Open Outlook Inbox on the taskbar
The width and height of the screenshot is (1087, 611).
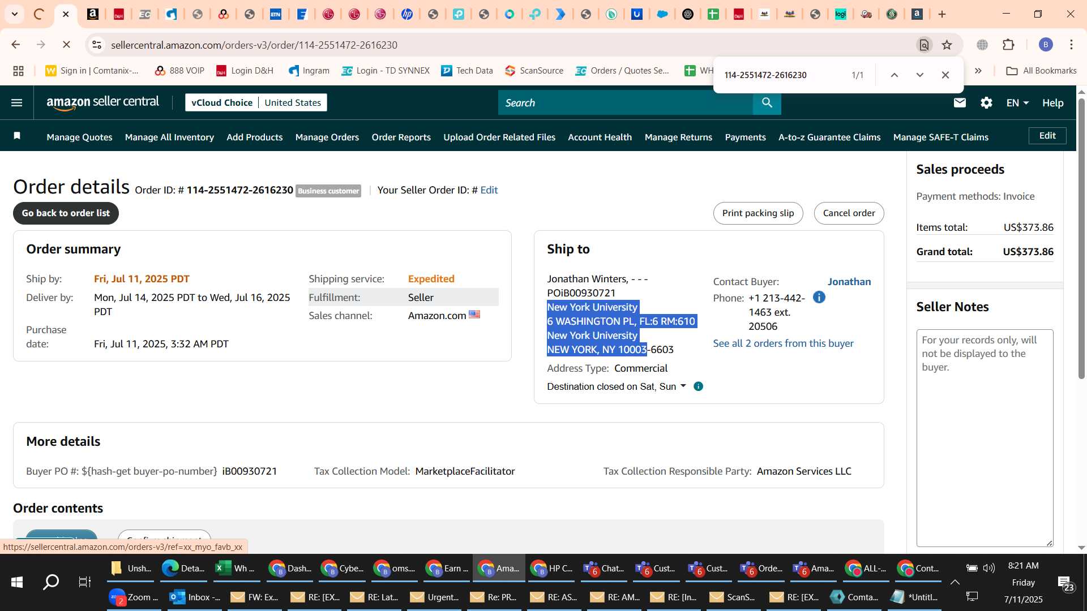pyautogui.click(x=196, y=597)
